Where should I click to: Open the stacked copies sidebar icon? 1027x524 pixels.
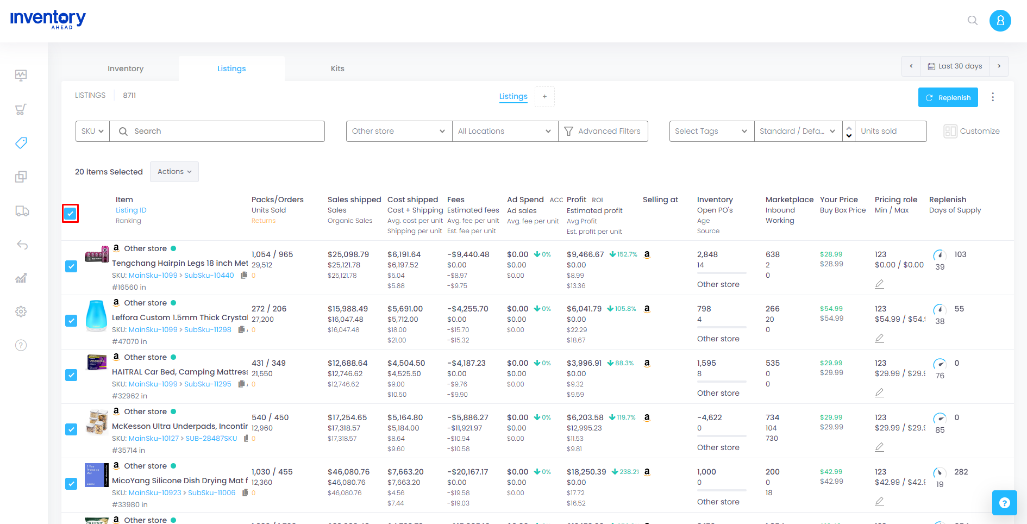coord(21,177)
